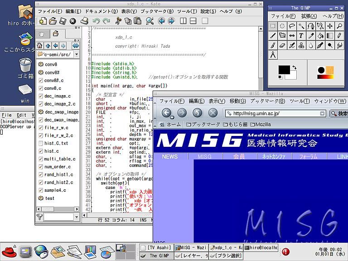
Task: Open Edit menu in the terminal window
Action: 21,115
